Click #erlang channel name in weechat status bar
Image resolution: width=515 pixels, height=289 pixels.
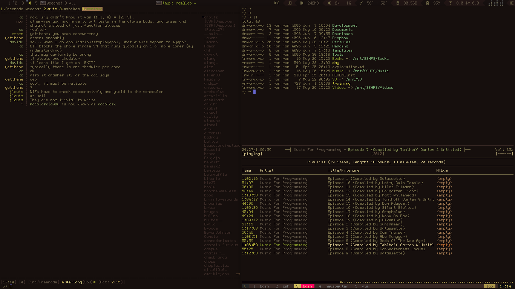click(74, 282)
